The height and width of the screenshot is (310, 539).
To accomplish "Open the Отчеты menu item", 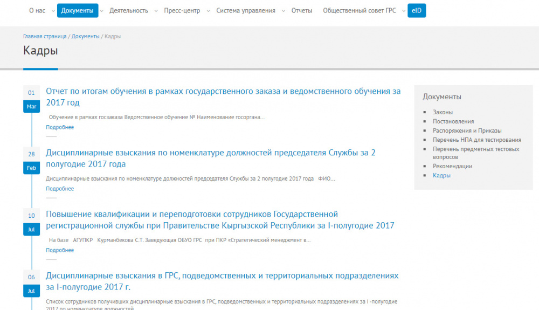I will [x=302, y=11].
